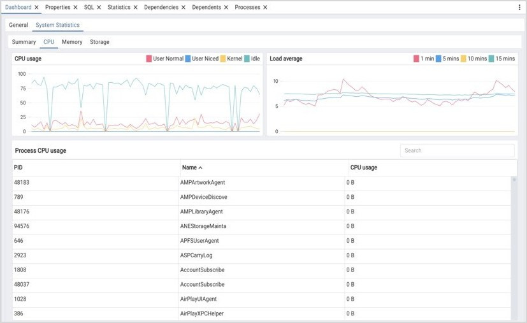Image resolution: width=527 pixels, height=323 pixels.
Task: Sort by the Name column arrow
Action: (201, 168)
